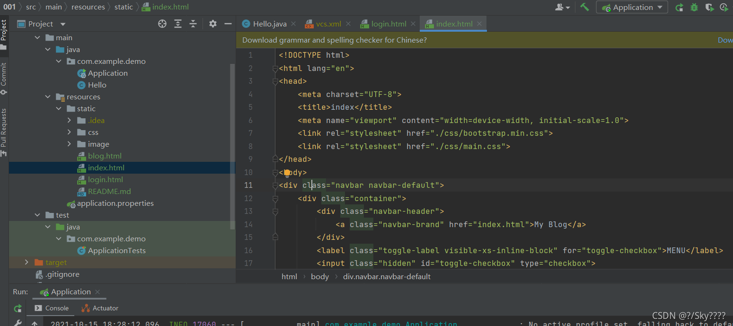
Task: Fold the head tag at line 3
Action: point(275,81)
